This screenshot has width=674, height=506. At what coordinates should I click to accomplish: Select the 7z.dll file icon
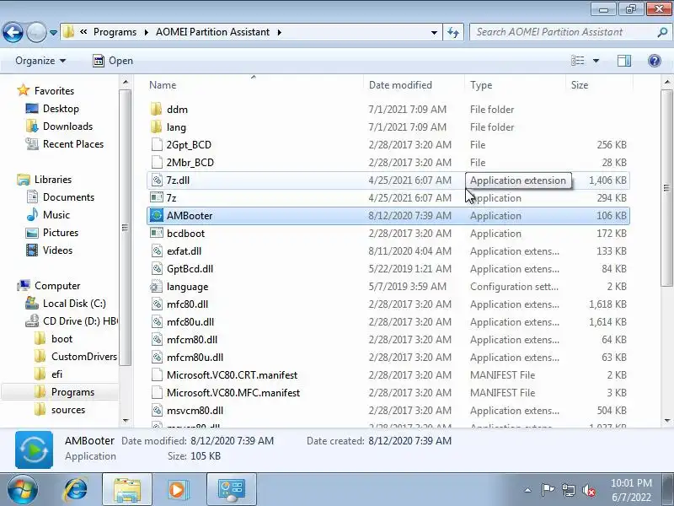(x=157, y=180)
